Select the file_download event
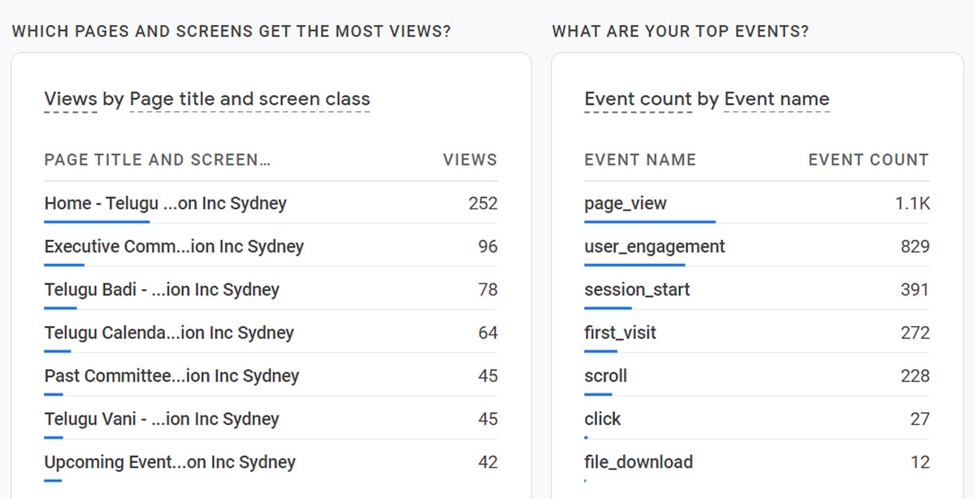975x499 pixels. 638,462
